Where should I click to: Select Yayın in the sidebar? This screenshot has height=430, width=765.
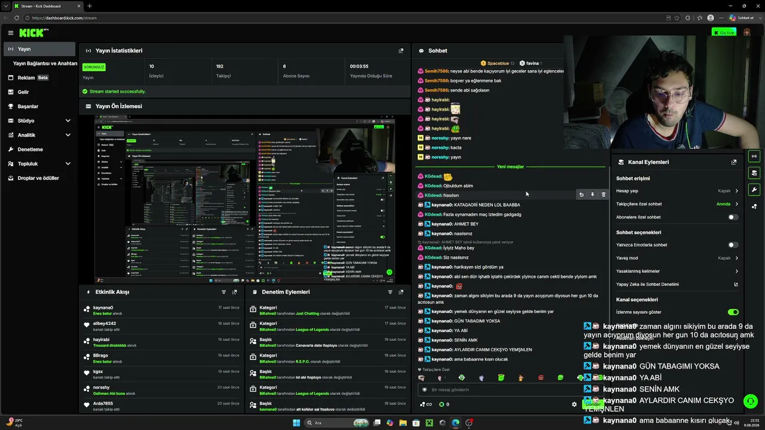(39, 49)
